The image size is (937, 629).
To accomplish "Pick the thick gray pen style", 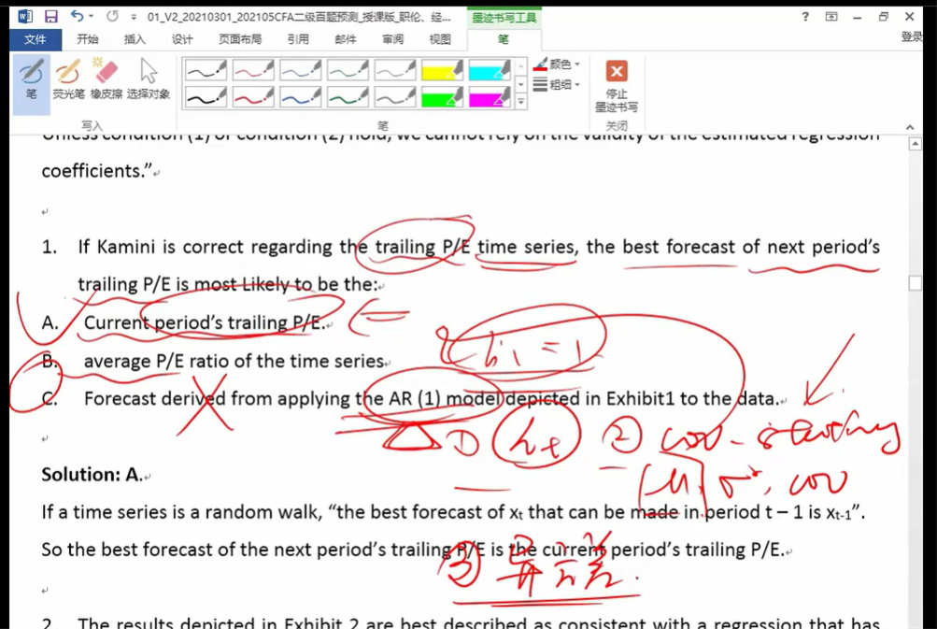I will click(394, 97).
